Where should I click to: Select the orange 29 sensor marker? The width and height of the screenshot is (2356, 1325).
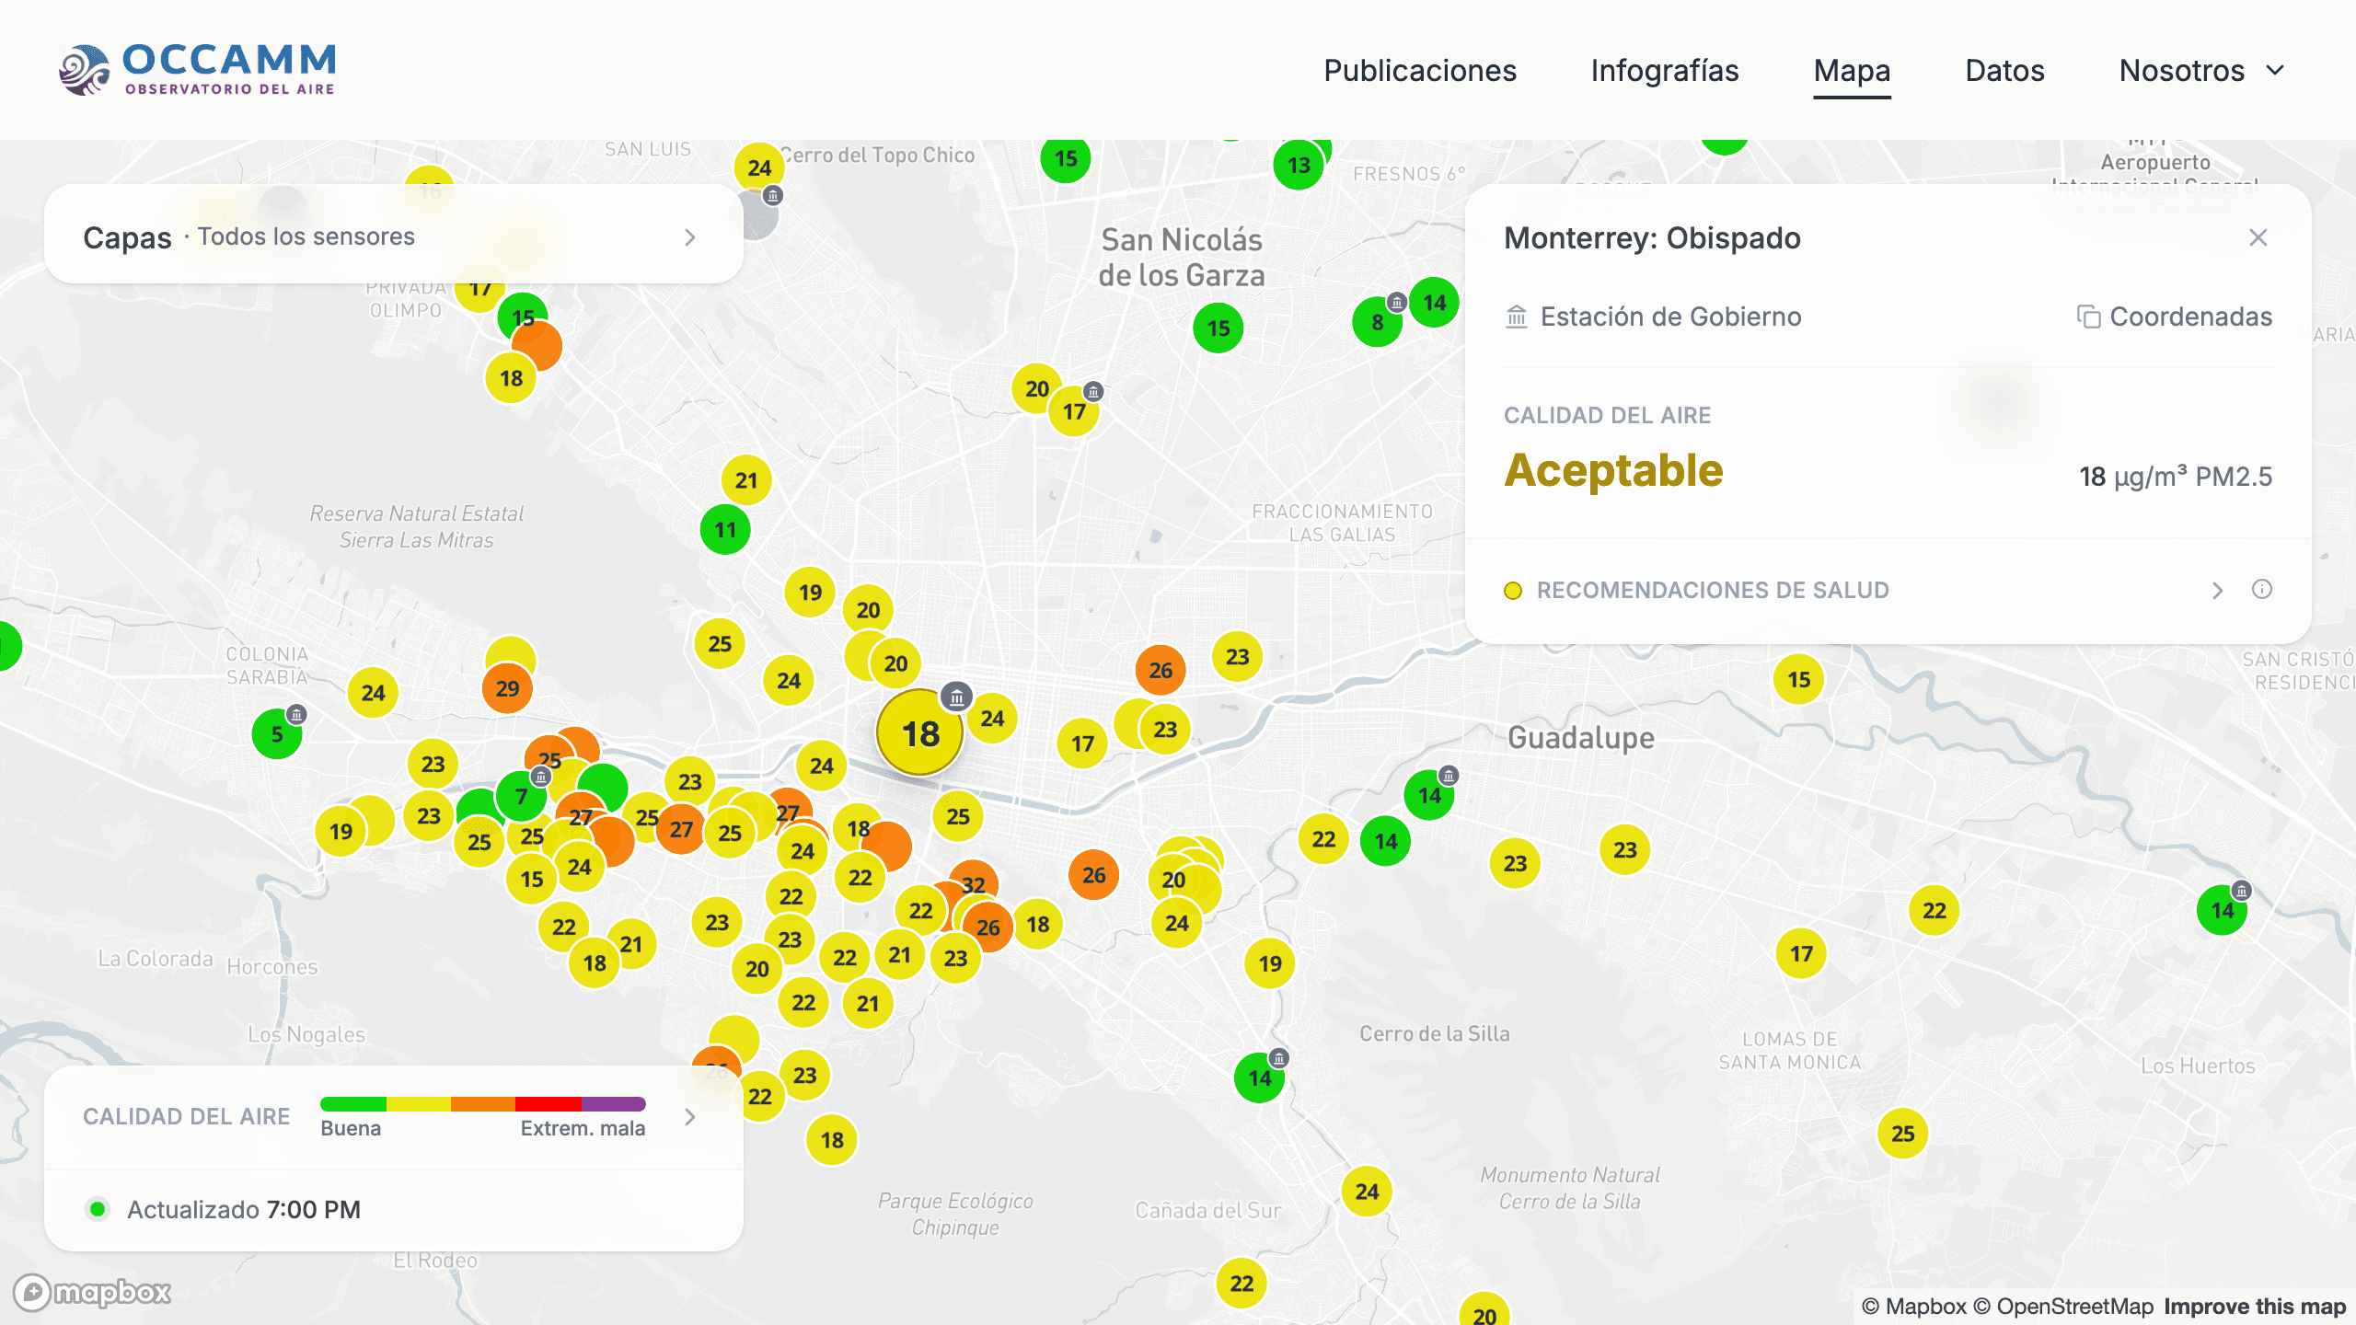(507, 688)
